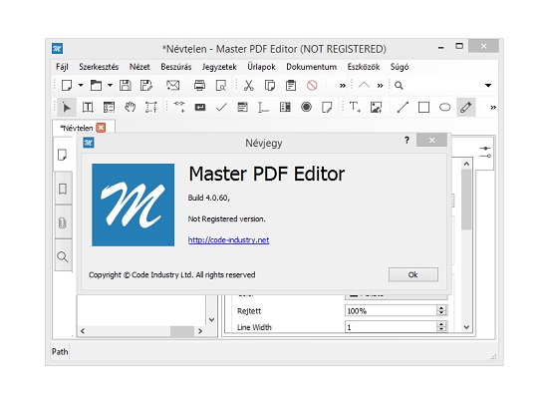Expand hidden navigation toolbar items chevron
This screenshot has height=416, width=548.
[380, 86]
